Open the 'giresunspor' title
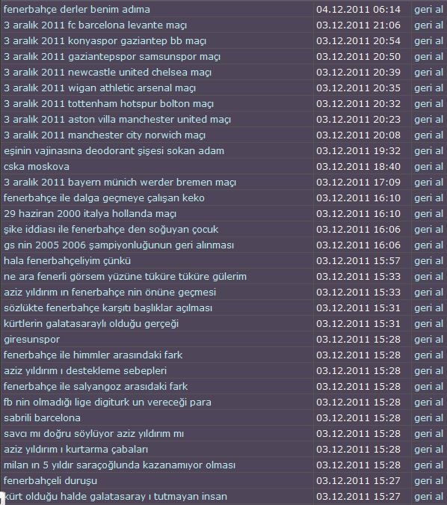 coord(32,340)
